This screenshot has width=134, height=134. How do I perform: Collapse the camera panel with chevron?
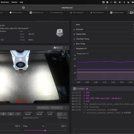66,48
